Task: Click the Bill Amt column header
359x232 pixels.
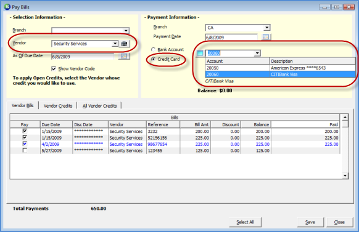Action: coord(196,124)
